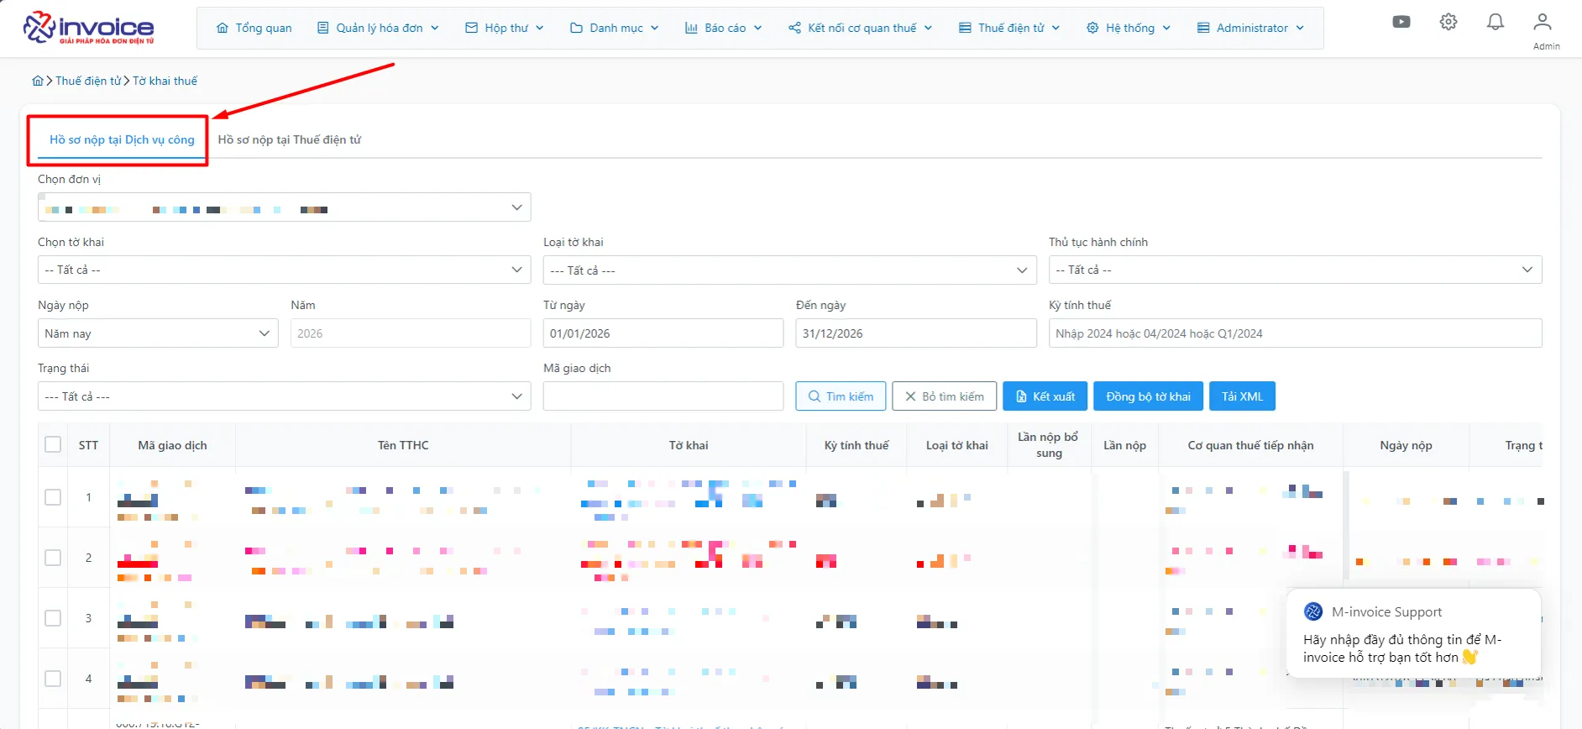Focus the Kỳ tính thuế input field
The image size is (1582, 729).
1295,333
